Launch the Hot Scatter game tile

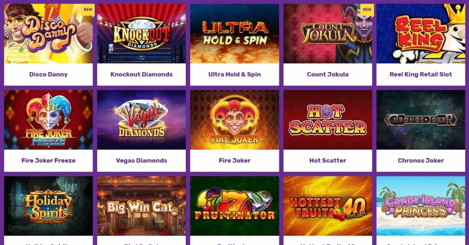(328, 120)
